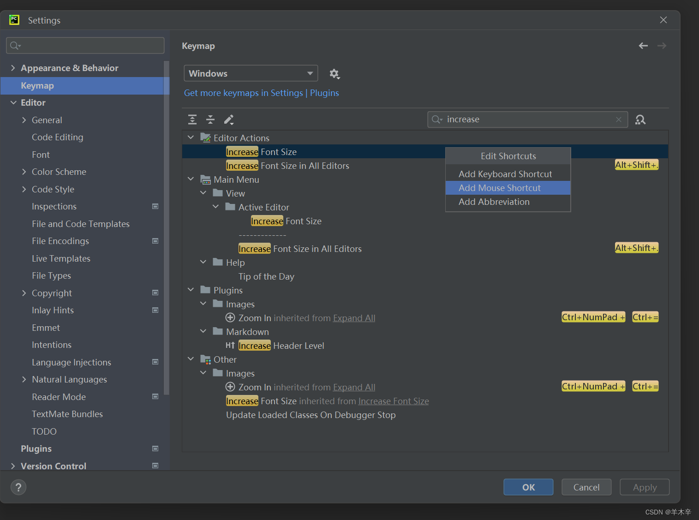The width and height of the screenshot is (699, 520).
Task: Click the project-level icon beside Copyright
Action: pos(155,293)
